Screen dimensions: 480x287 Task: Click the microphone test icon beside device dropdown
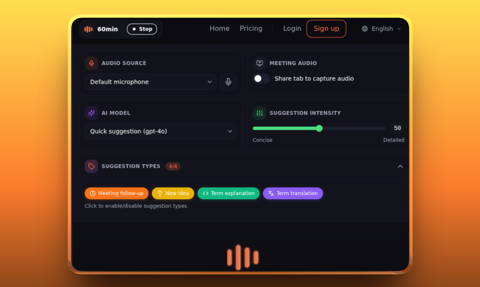pyautogui.click(x=228, y=82)
